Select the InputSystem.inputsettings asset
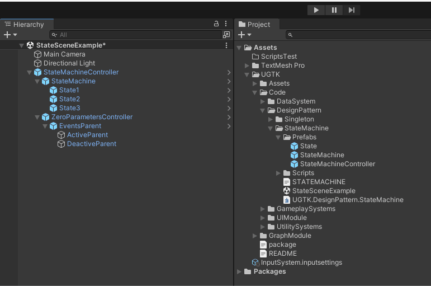Viewport: 431px width, 286px height. tap(301, 262)
